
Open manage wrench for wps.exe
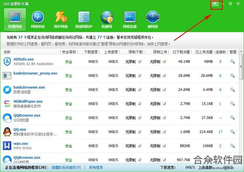[233, 146]
